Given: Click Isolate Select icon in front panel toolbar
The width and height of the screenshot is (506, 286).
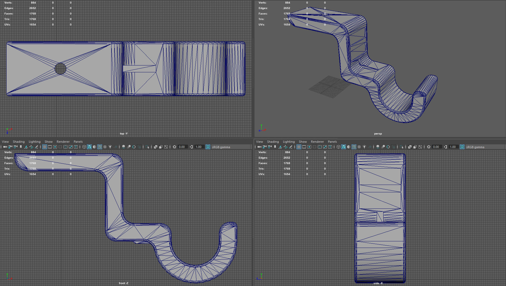Looking at the screenshot, I should click(x=147, y=147).
